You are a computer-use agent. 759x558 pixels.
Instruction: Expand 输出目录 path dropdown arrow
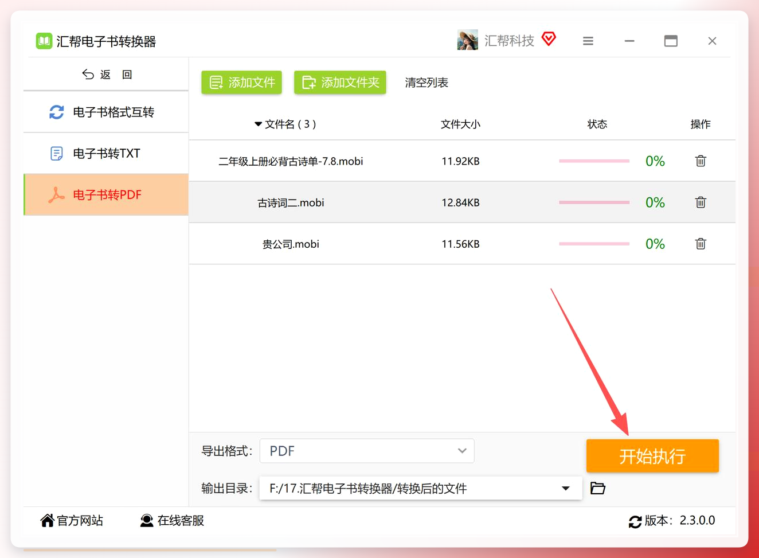[566, 489]
